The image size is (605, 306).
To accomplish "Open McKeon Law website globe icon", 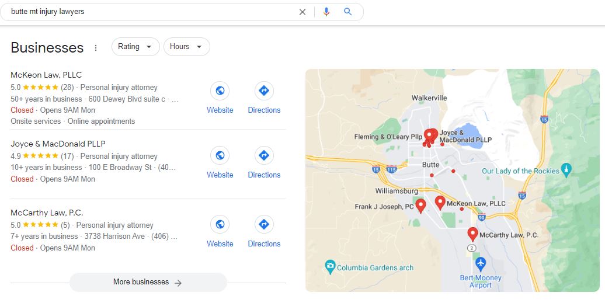I will click(x=220, y=91).
